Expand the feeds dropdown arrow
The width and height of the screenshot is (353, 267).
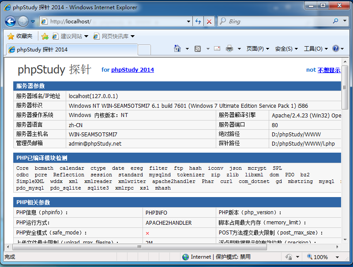[x=208, y=49]
